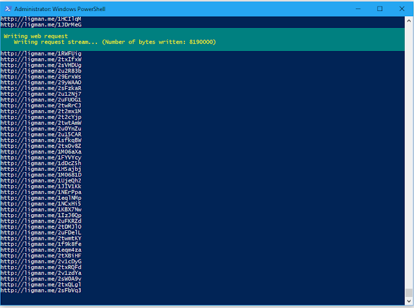Screen dimensions: 414x308
Task: Click the URL ending in 1H5ajbj
Action: tap(41, 170)
